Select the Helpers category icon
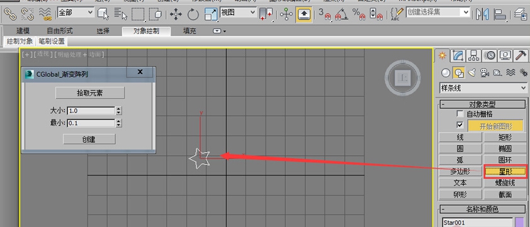The image size is (530, 227). point(497,72)
